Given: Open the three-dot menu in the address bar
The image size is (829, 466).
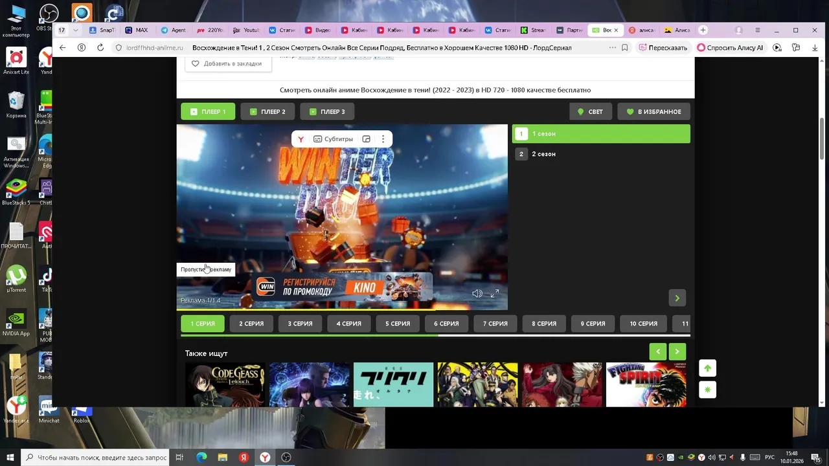Looking at the screenshot, I should [x=612, y=47].
